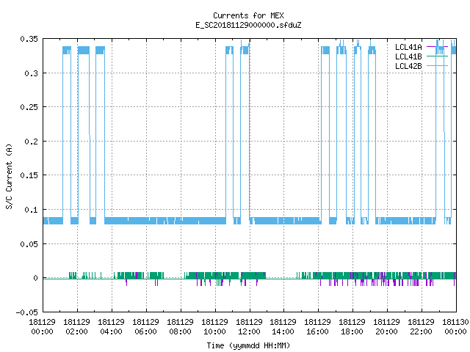Click the 0.2 y-axis tick label
470x352 pixels.
(31, 142)
